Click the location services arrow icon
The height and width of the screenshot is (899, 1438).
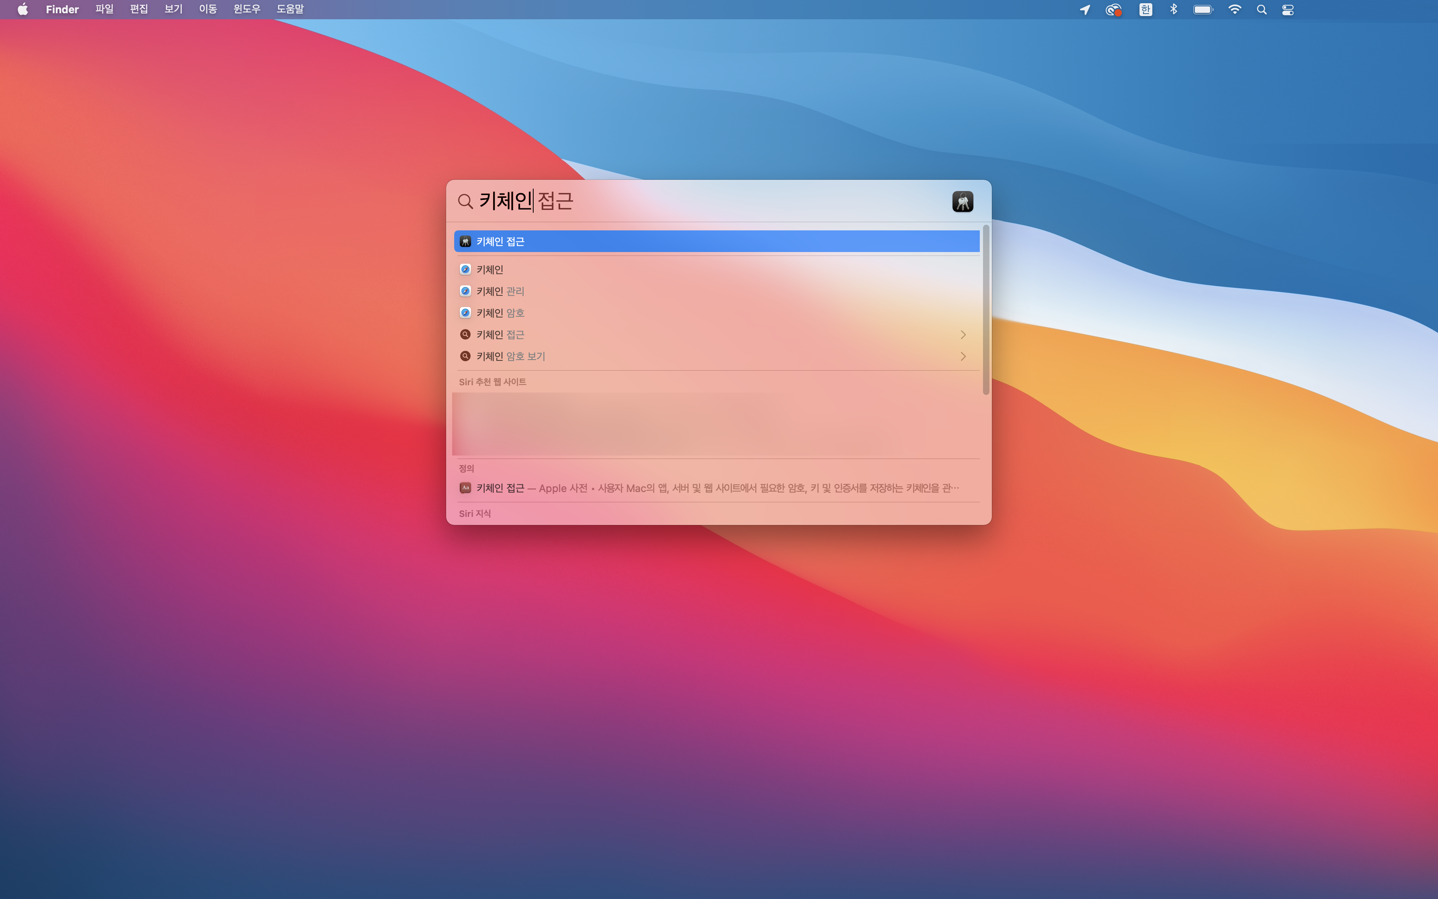click(1085, 10)
